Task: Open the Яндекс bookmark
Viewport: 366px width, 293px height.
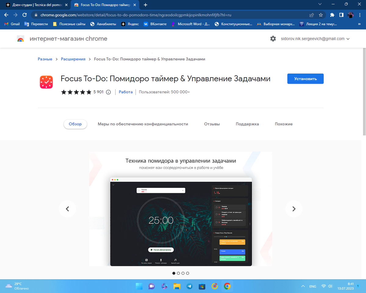Action: click(130, 24)
